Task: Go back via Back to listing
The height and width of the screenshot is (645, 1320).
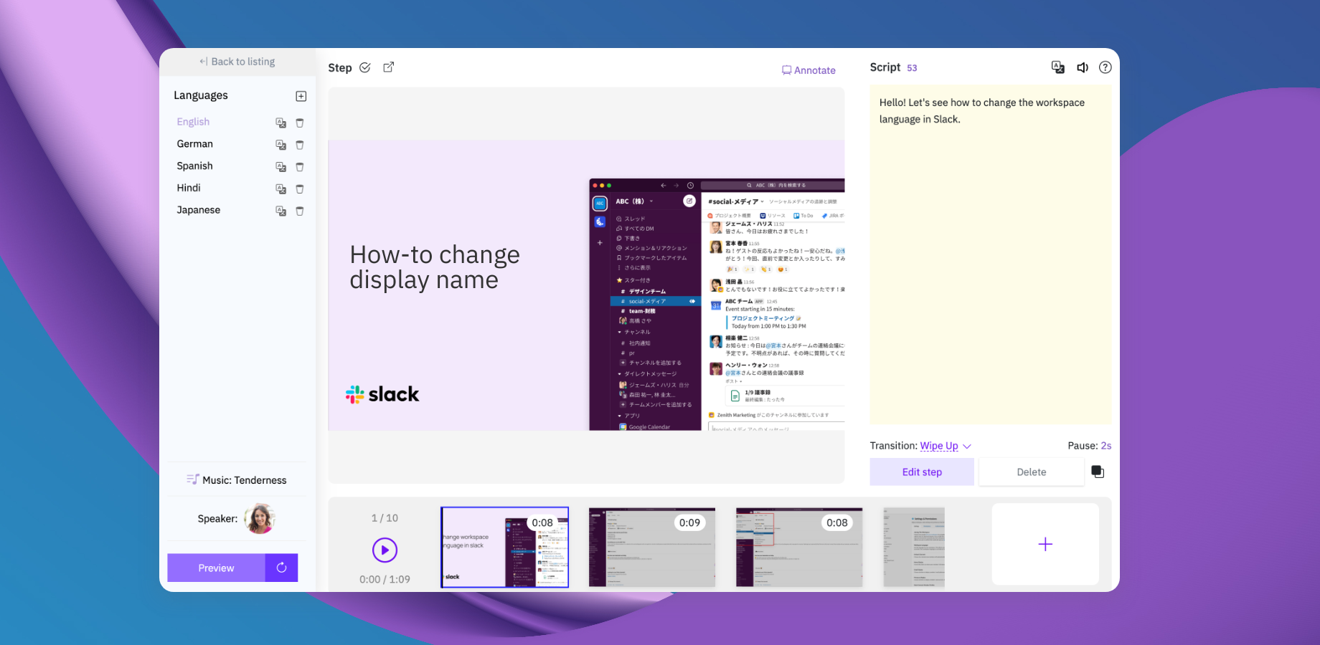Action: (237, 62)
